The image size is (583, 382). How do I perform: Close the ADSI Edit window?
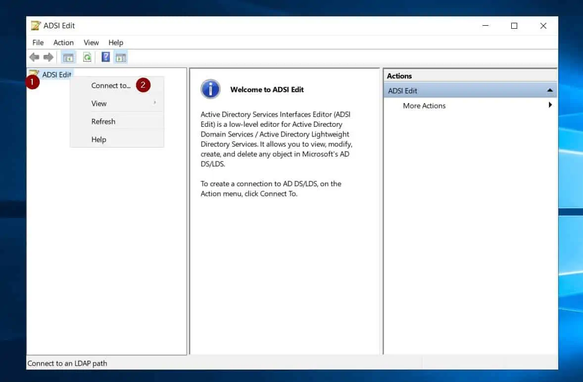tap(543, 26)
